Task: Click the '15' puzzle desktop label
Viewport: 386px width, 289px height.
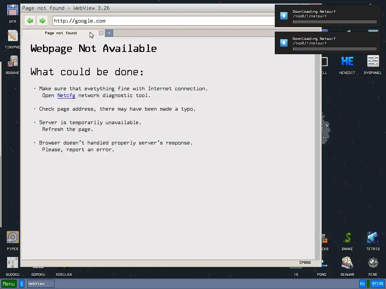Action: 296,274
